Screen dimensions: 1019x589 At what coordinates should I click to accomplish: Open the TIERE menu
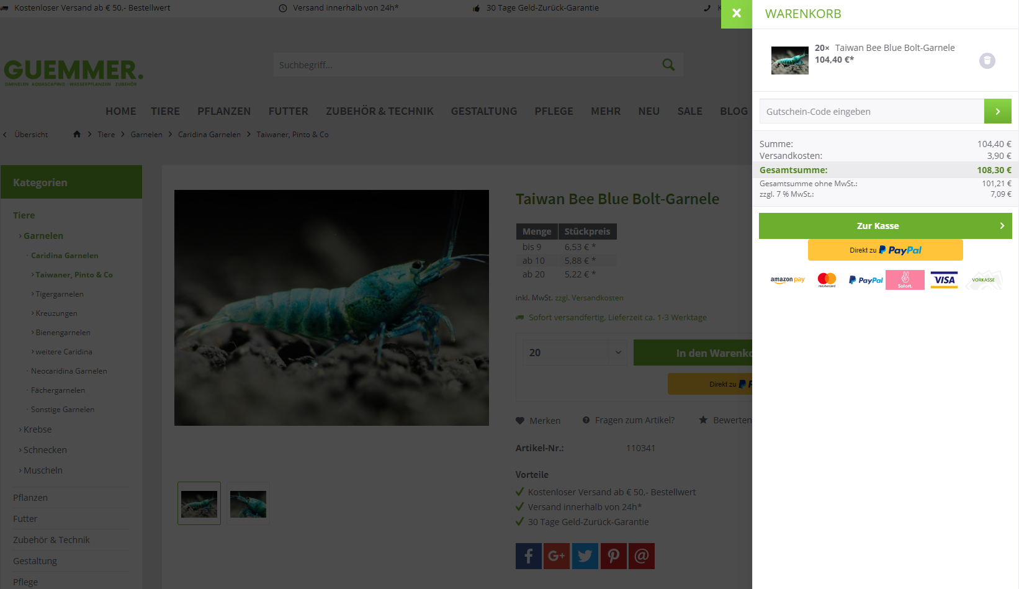(x=165, y=111)
